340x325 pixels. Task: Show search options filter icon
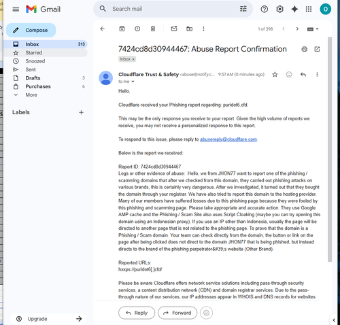tap(243, 9)
